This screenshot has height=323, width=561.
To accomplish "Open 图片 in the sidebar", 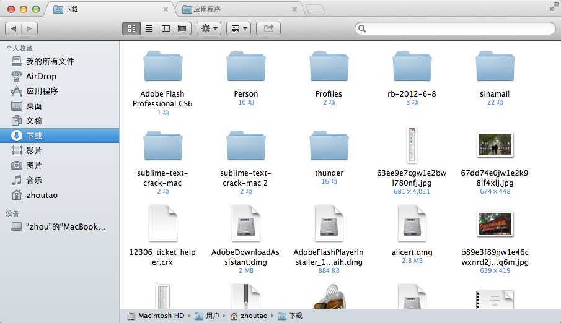I will [60, 165].
